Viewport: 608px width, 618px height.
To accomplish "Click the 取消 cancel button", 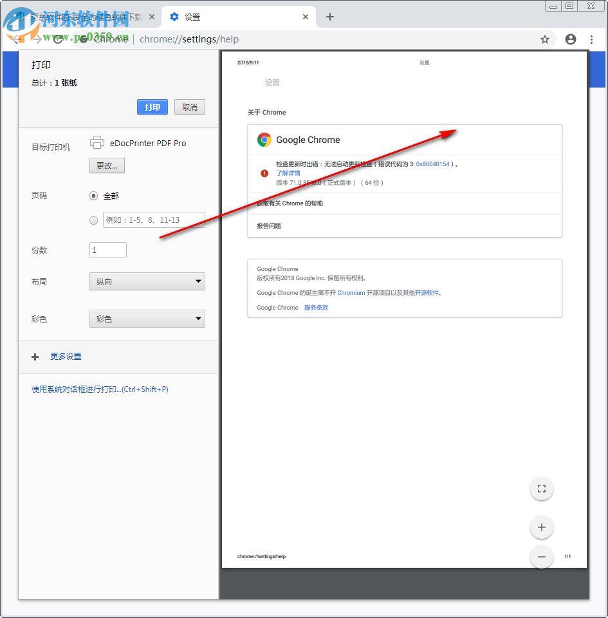I will pyautogui.click(x=189, y=107).
